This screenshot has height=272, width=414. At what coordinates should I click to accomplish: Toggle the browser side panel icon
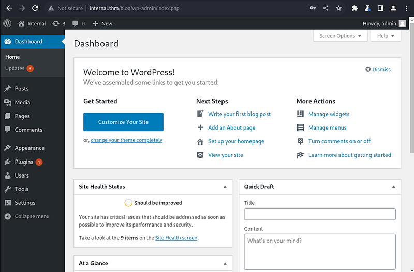pos(380,8)
